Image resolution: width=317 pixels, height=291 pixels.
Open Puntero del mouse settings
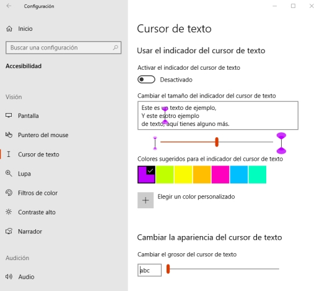click(43, 135)
